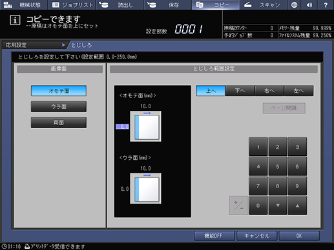Switch to the 読出し recall tab
The height and width of the screenshot is (250, 334).
click(120, 5)
